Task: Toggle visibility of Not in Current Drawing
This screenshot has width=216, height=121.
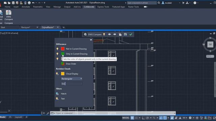Action: 57,49
